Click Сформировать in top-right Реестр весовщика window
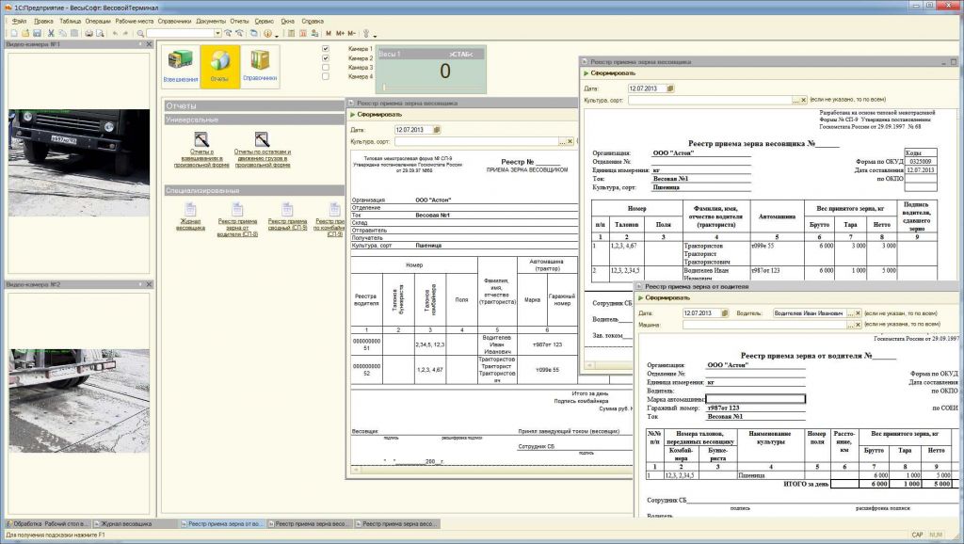This screenshot has height=544, width=964. [x=609, y=73]
